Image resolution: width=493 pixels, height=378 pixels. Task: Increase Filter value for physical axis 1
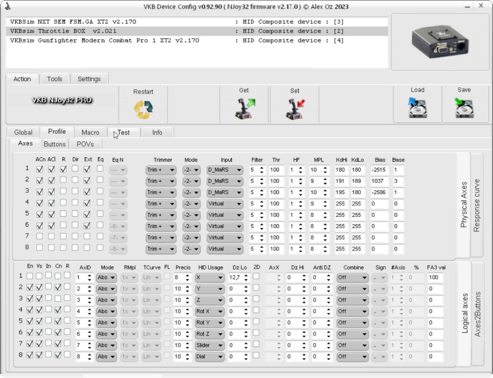pyautogui.click(x=262, y=168)
